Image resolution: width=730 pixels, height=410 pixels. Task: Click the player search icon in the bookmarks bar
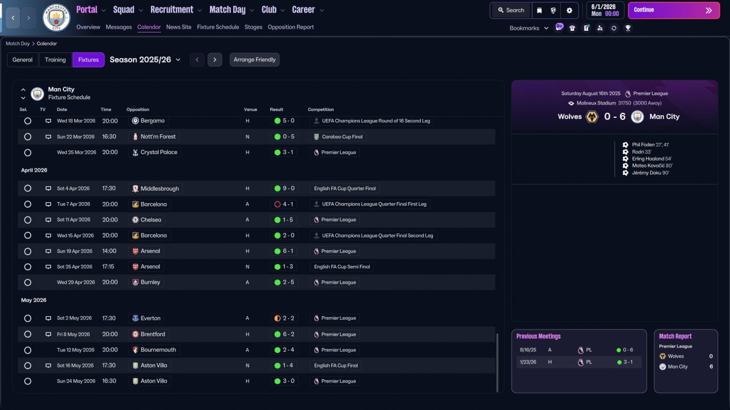[600, 28]
